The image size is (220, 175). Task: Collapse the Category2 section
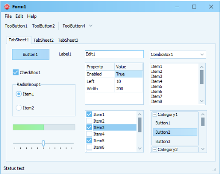coord(154,150)
